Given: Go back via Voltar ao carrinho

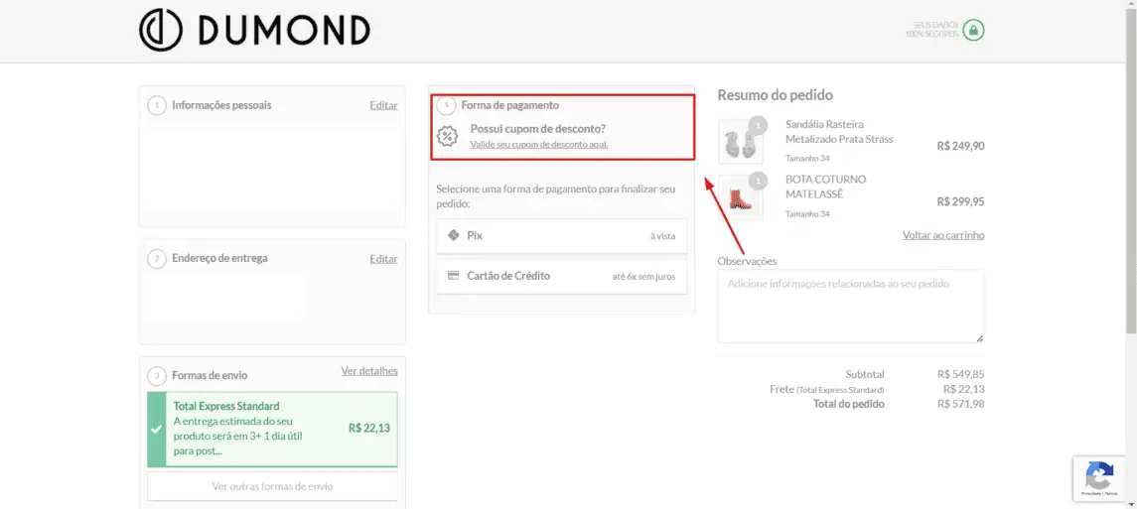Looking at the screenshot, I should pyautogui.click(x=943, y=234).
